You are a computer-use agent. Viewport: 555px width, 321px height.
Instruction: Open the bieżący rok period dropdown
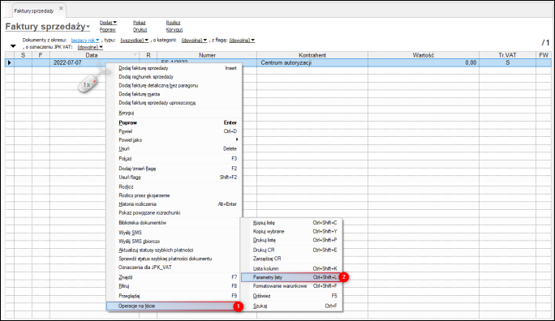[x=85, y=41]
